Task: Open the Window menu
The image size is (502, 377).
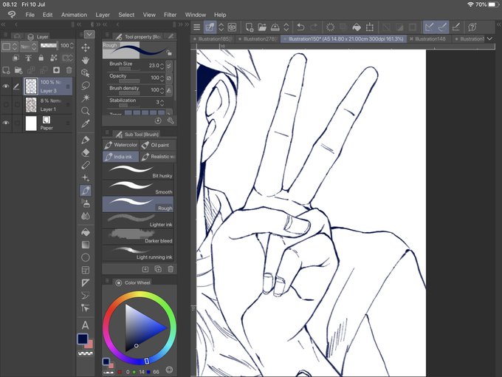Action: coord(196,15)
